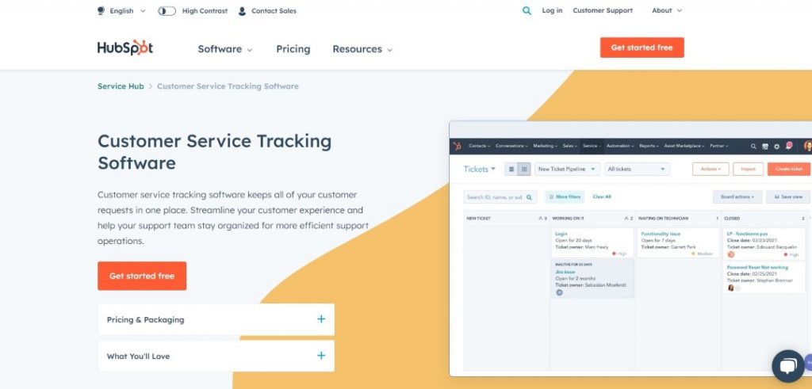Image resolution: width=812 pixels, height=389 pixels.
Task: Click Clear All link in screenshot
Action: (602, 197)
